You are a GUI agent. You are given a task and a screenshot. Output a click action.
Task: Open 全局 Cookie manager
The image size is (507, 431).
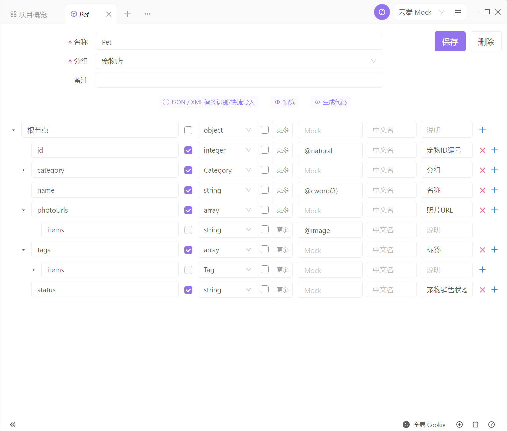click(424, 425)
